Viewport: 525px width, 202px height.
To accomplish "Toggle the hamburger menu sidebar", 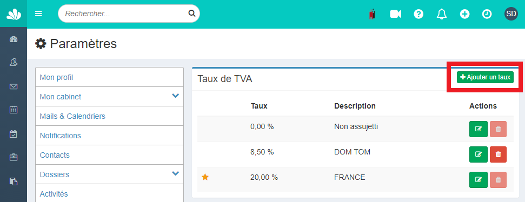I will 38,14.
